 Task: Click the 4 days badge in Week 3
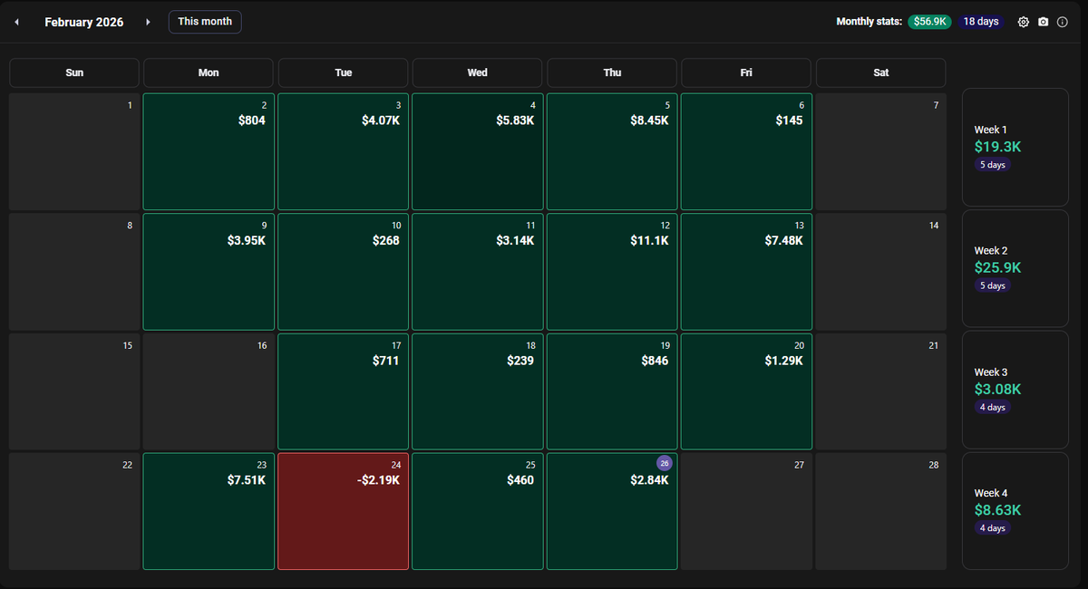pos(993,407)
